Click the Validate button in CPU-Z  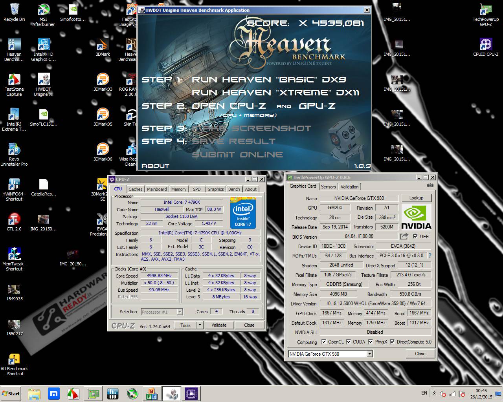pyautogui.click(x=219, y=325)
